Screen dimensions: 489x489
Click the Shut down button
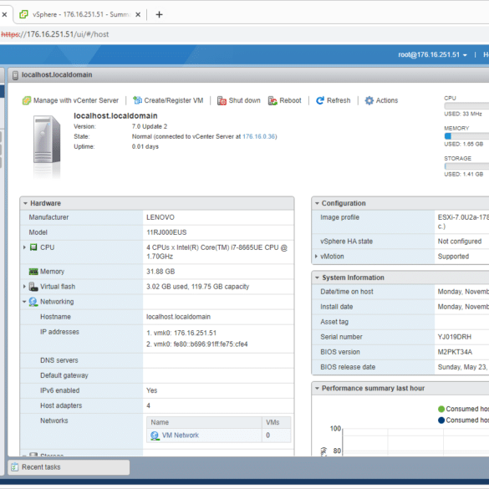coord(239,100)
